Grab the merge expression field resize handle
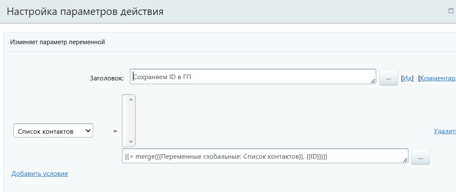The height and width of the screenshot is (192, 456). [x=405, y=160]
